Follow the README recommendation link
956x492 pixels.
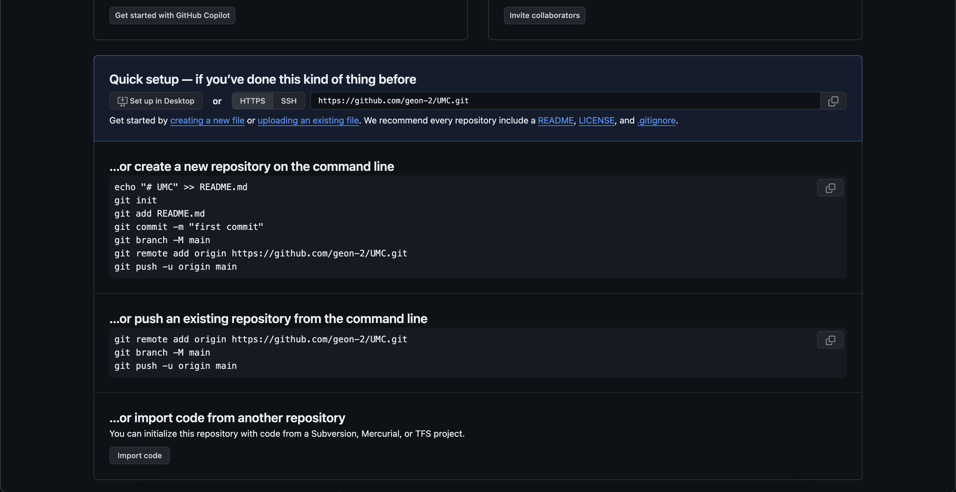pyautogui.click(x=555, y=121)
